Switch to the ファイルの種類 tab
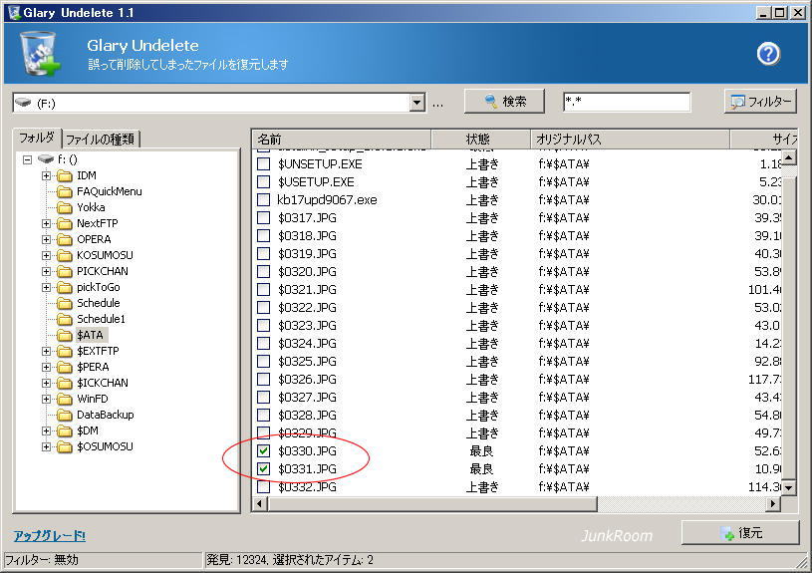Screen dimensions: 812x573 click(101, 139)
